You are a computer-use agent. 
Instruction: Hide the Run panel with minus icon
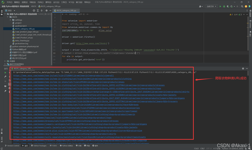click(x=247, y=69)
